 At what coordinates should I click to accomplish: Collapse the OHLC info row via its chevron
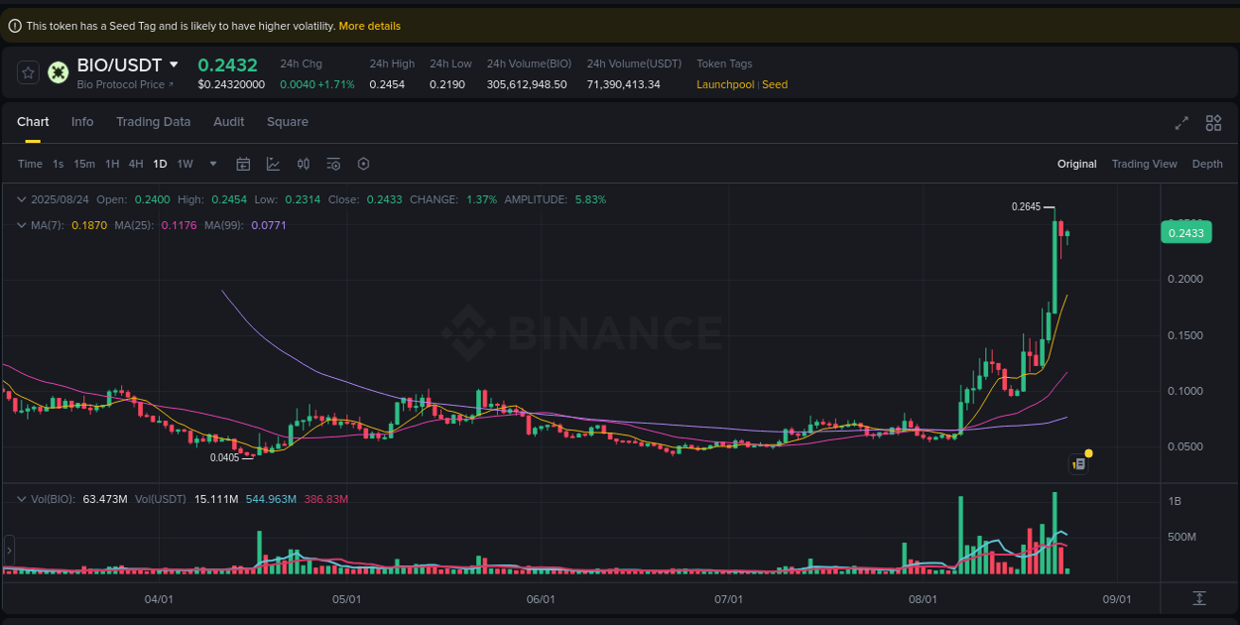[x=21, y=198]
